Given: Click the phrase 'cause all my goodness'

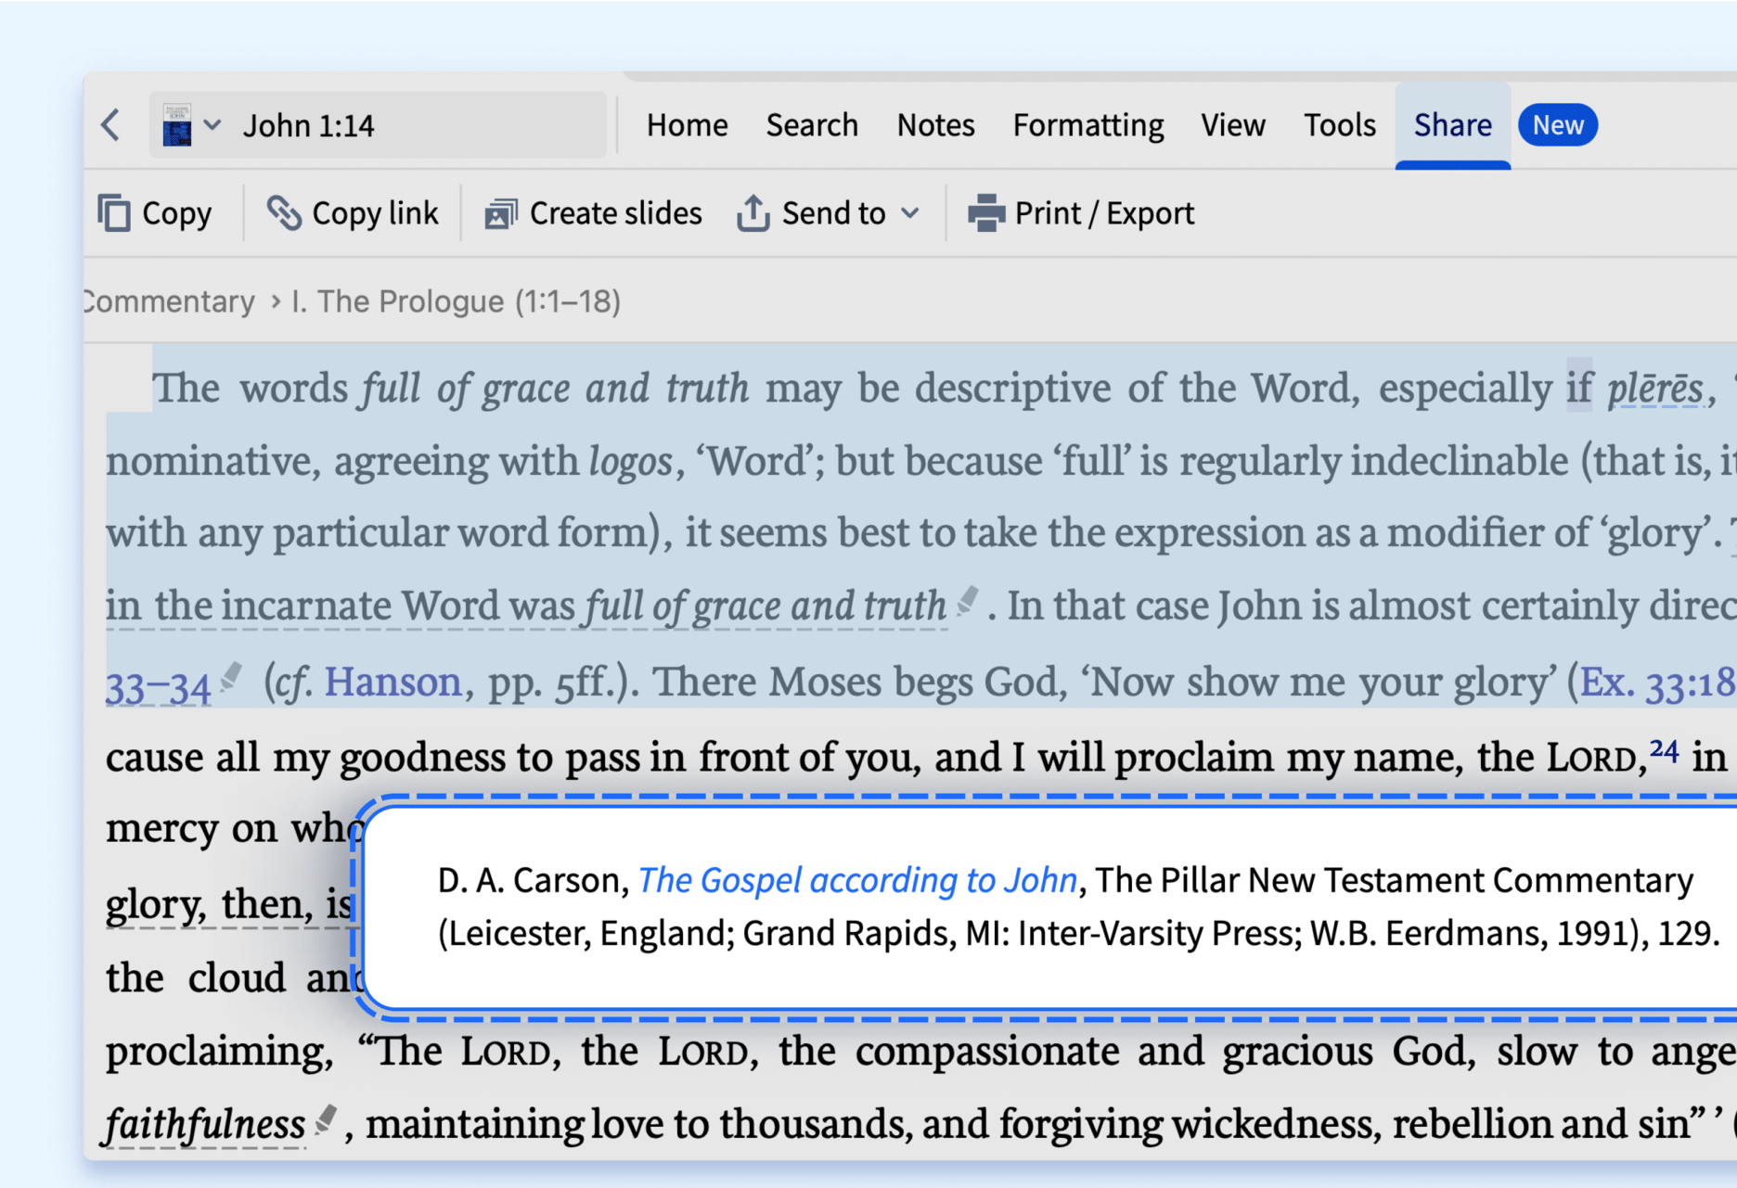Looking at the screenshot, I should coord(305,758).
